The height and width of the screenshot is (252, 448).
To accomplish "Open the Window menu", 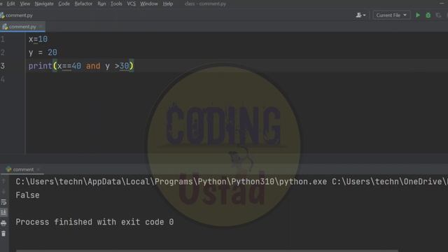I will [x=149, y=3].
